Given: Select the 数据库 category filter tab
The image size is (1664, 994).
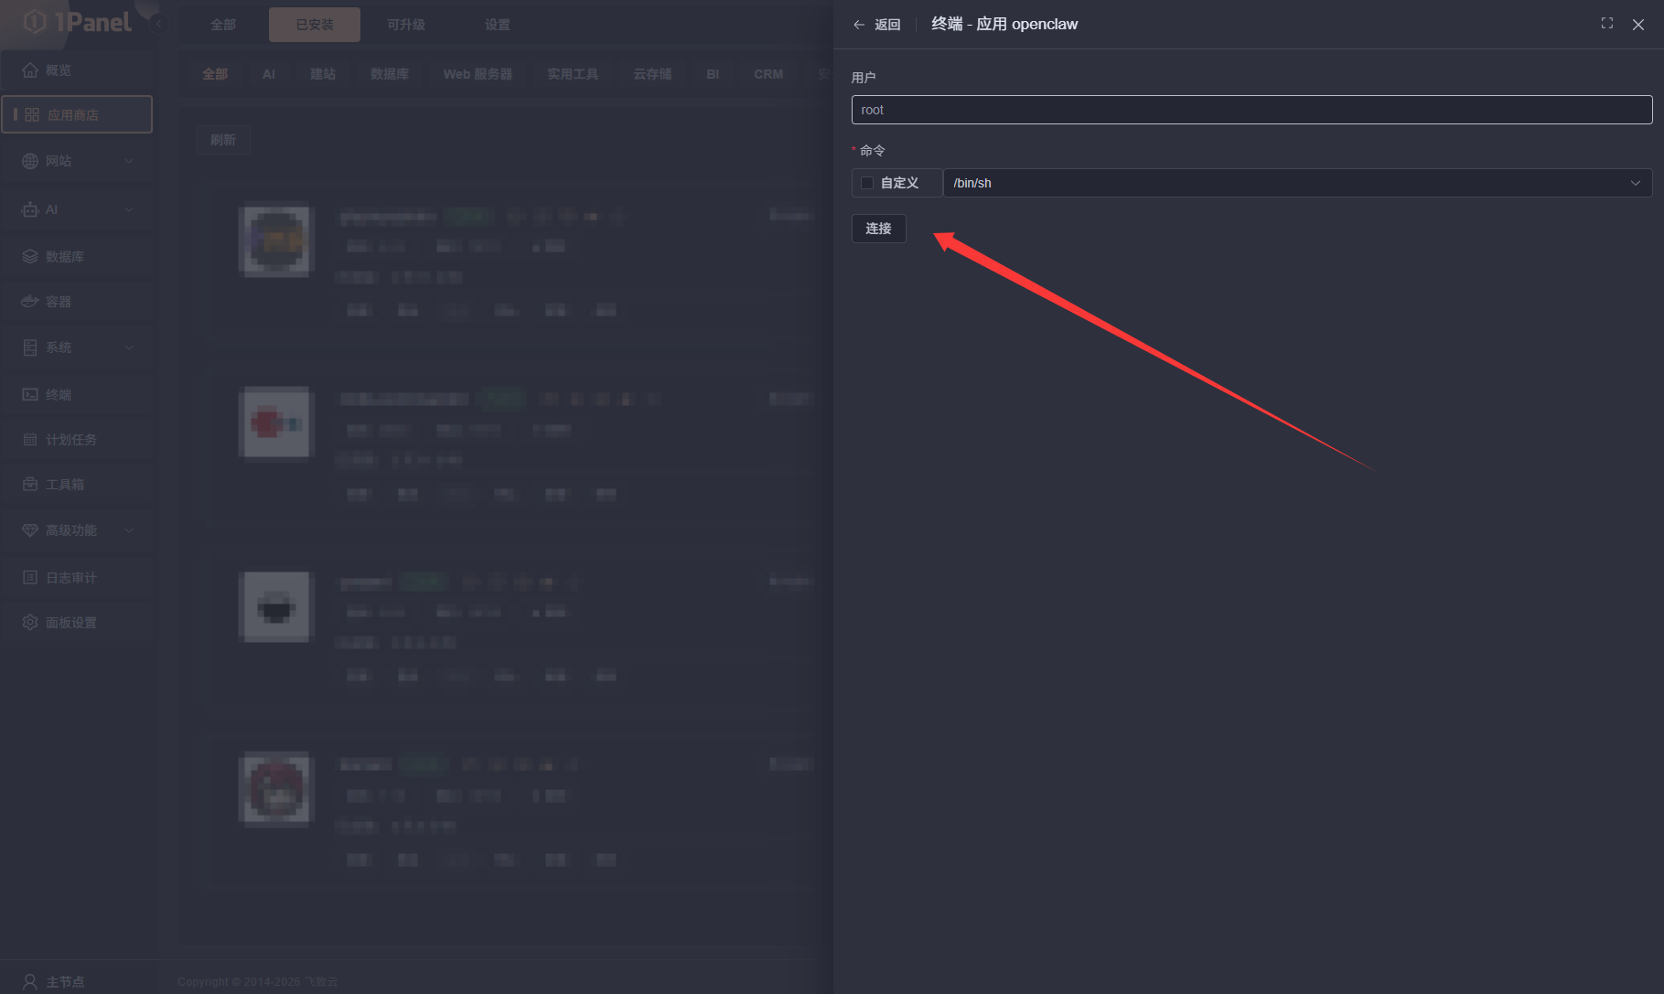Looking at the screenshot, I should 389,74.
